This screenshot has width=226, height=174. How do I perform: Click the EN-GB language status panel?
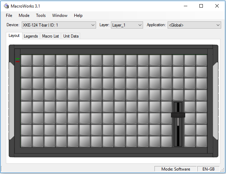click(208, 169)
